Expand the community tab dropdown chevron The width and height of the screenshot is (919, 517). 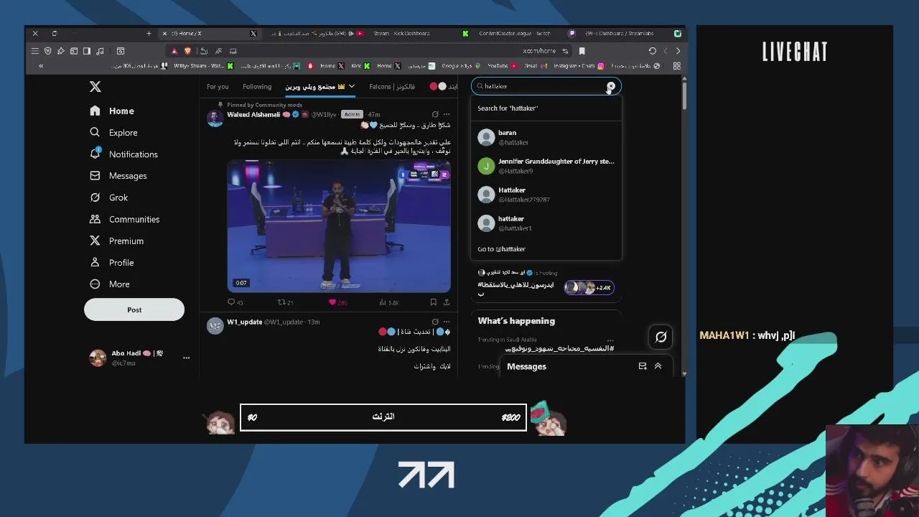(x=352, y=86)
